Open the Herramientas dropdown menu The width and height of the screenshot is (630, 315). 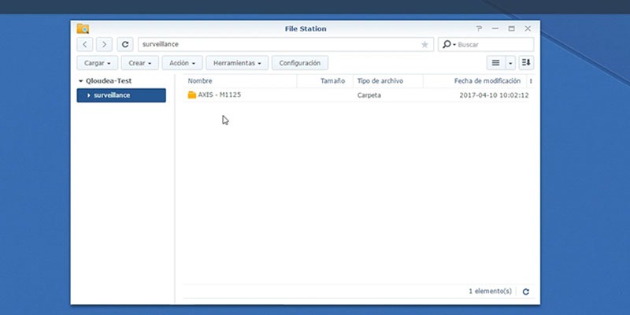[237, 63]
